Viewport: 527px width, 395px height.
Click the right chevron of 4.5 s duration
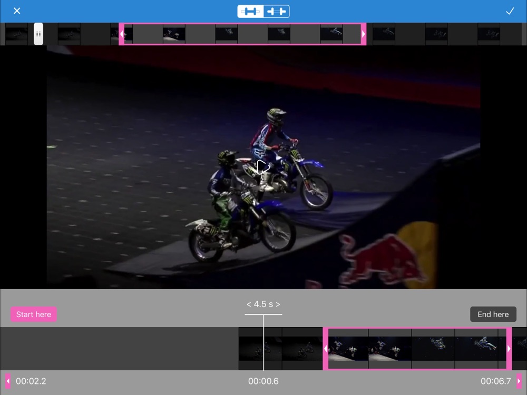278,304
